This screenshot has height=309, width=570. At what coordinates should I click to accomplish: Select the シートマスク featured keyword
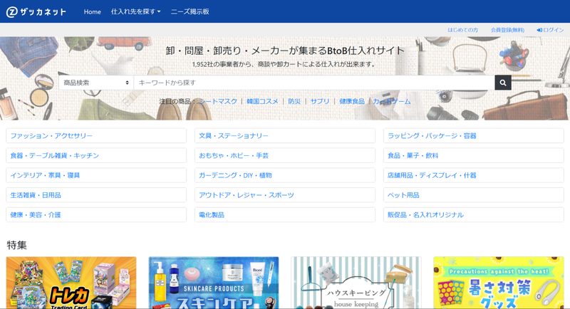pos(217,101)
